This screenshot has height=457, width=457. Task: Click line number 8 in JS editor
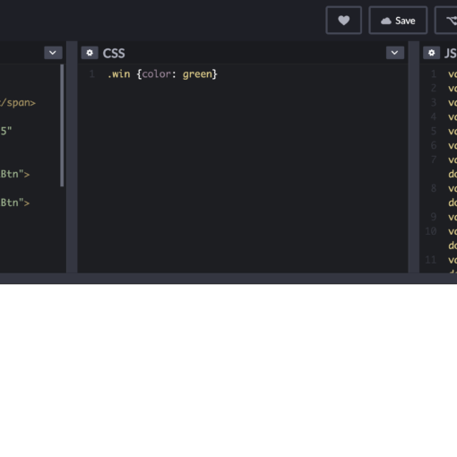pyautogui.click(x=434, y=188)
